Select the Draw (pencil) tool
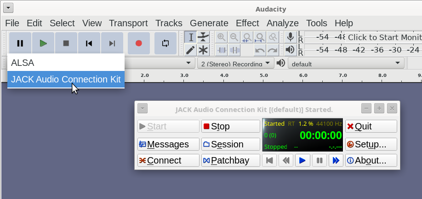The width and height of the screenshot is (422, 199). [191, 50]
